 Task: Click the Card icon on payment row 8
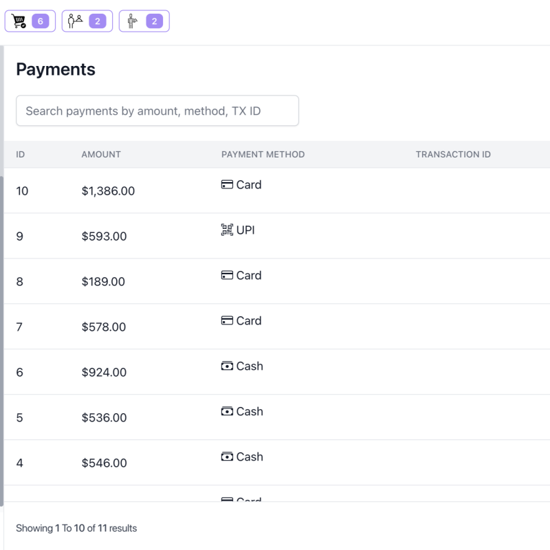coord(227,274)
